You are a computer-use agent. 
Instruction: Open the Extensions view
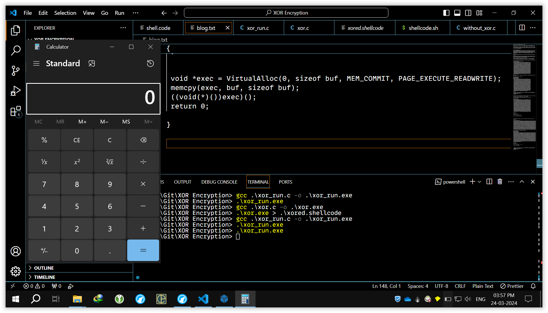(16, 112)
